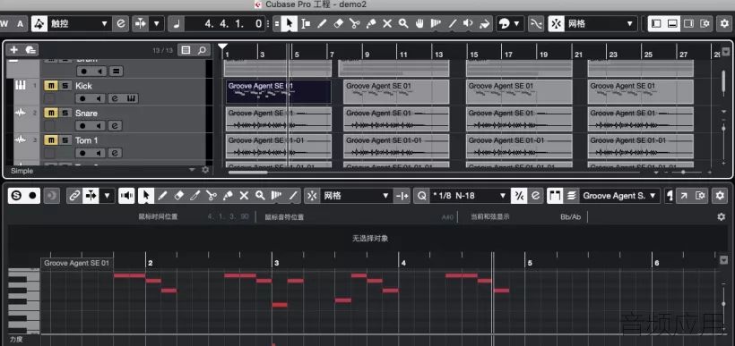Open snap type 网格 dropdown in top toolbar
Screen dimensions: 735x346
coord(601,23)
